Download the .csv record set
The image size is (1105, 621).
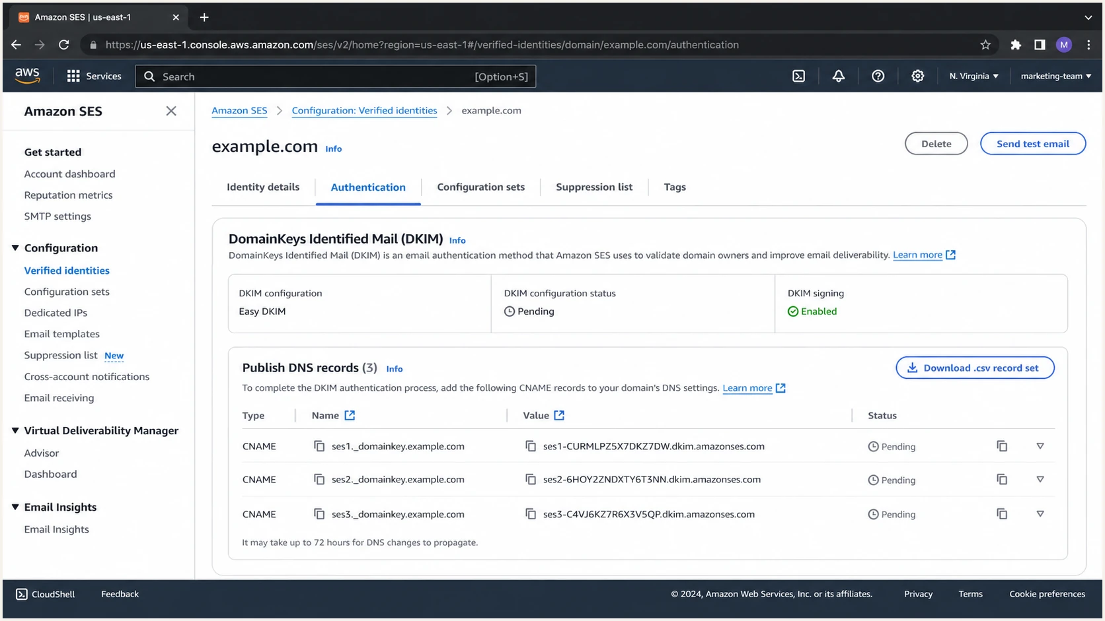tap(975, 368)
